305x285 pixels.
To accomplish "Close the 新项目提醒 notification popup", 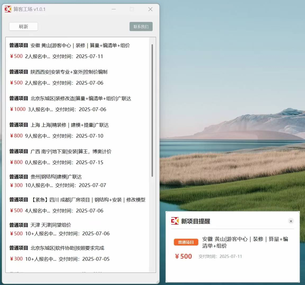I will click(291, 221).
